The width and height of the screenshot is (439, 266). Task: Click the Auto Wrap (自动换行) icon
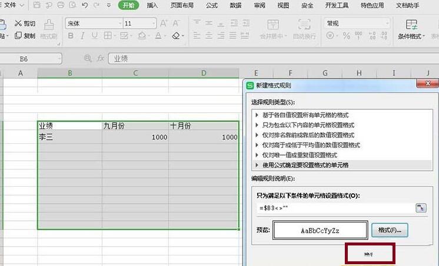[304, 26]
